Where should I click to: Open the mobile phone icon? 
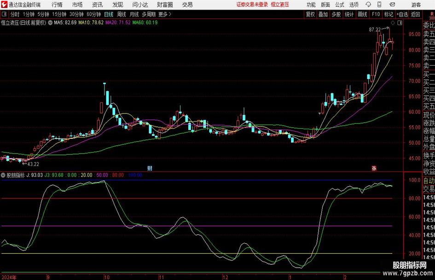click(379, 5)
